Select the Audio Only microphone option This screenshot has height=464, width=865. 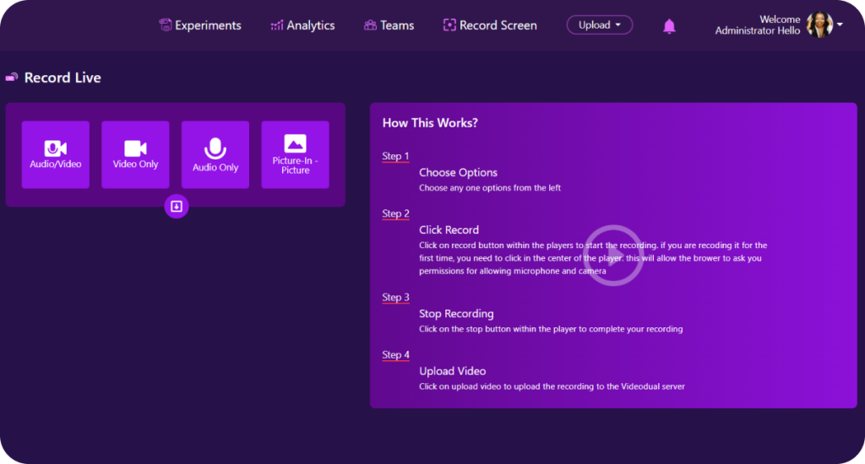point(215,154)
